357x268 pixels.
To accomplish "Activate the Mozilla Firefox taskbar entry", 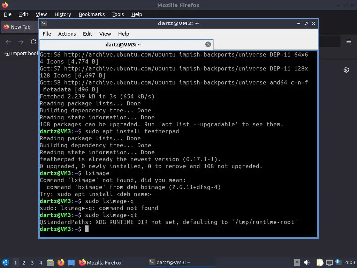I will pyautogui.click(x=100, y=262).
